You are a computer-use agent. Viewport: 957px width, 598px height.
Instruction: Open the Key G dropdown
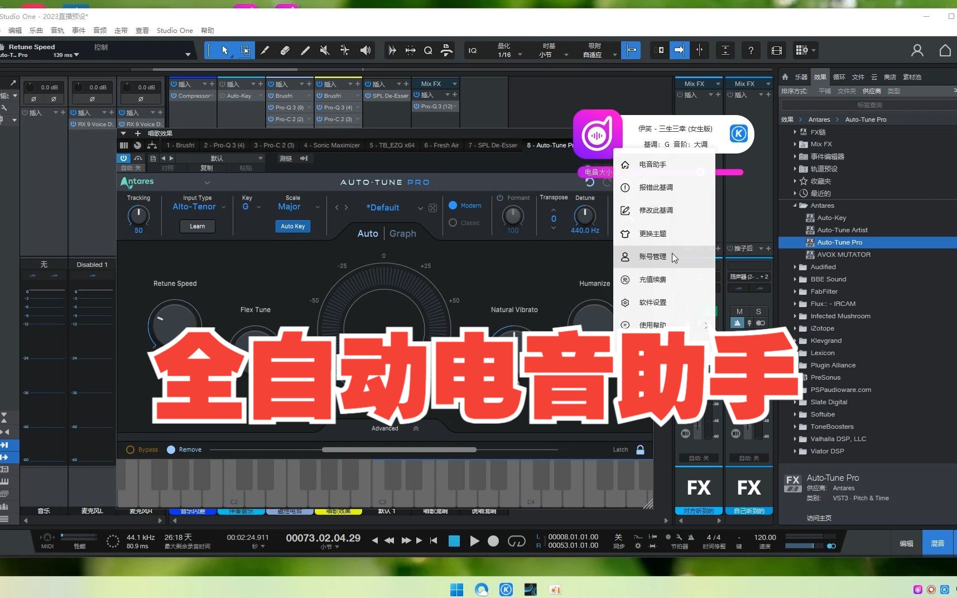[251, 207]
